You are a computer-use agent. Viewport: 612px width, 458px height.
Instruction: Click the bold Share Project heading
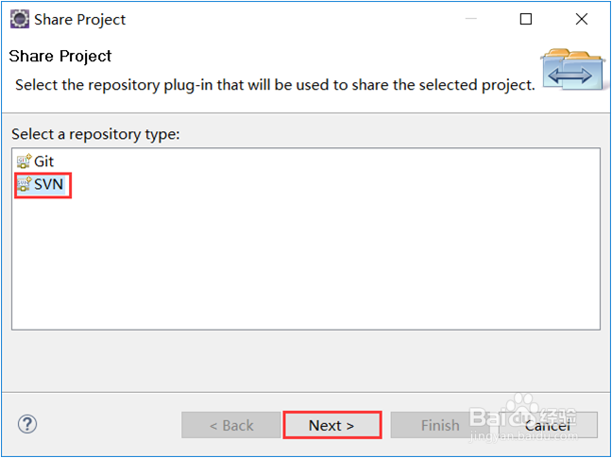click(60, 56)
